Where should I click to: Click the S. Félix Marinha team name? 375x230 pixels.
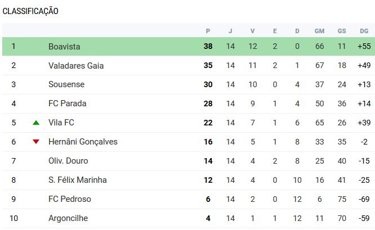click(x=78, y=180)
